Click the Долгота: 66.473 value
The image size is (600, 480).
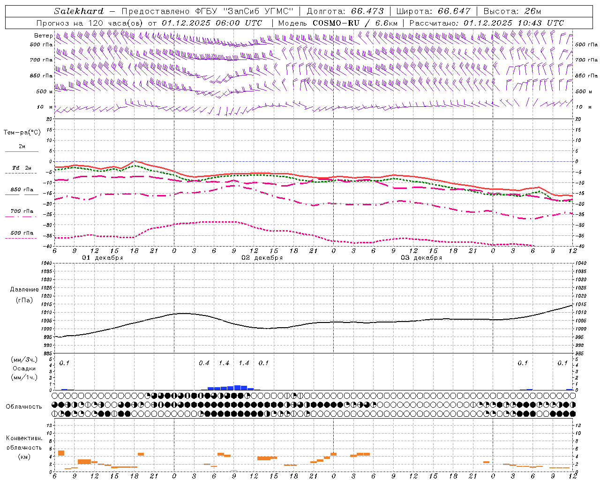tap(345, 11)
